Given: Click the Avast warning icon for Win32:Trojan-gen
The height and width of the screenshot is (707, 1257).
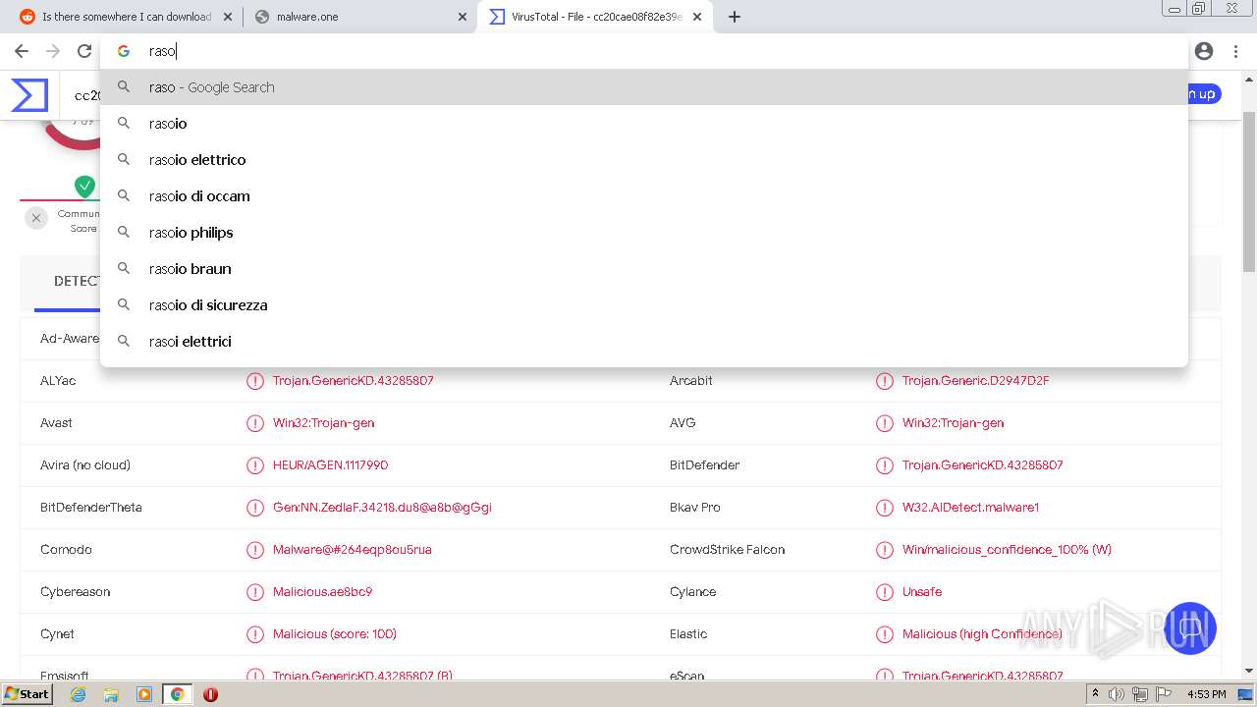Looking at the screenshot, I should pyautogui.click(x=255, y=423).
